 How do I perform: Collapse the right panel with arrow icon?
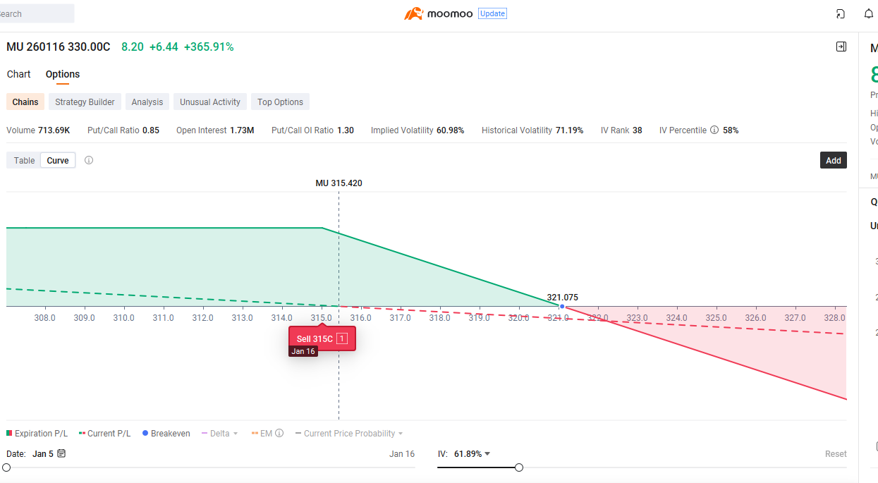(x=841, y=47)
